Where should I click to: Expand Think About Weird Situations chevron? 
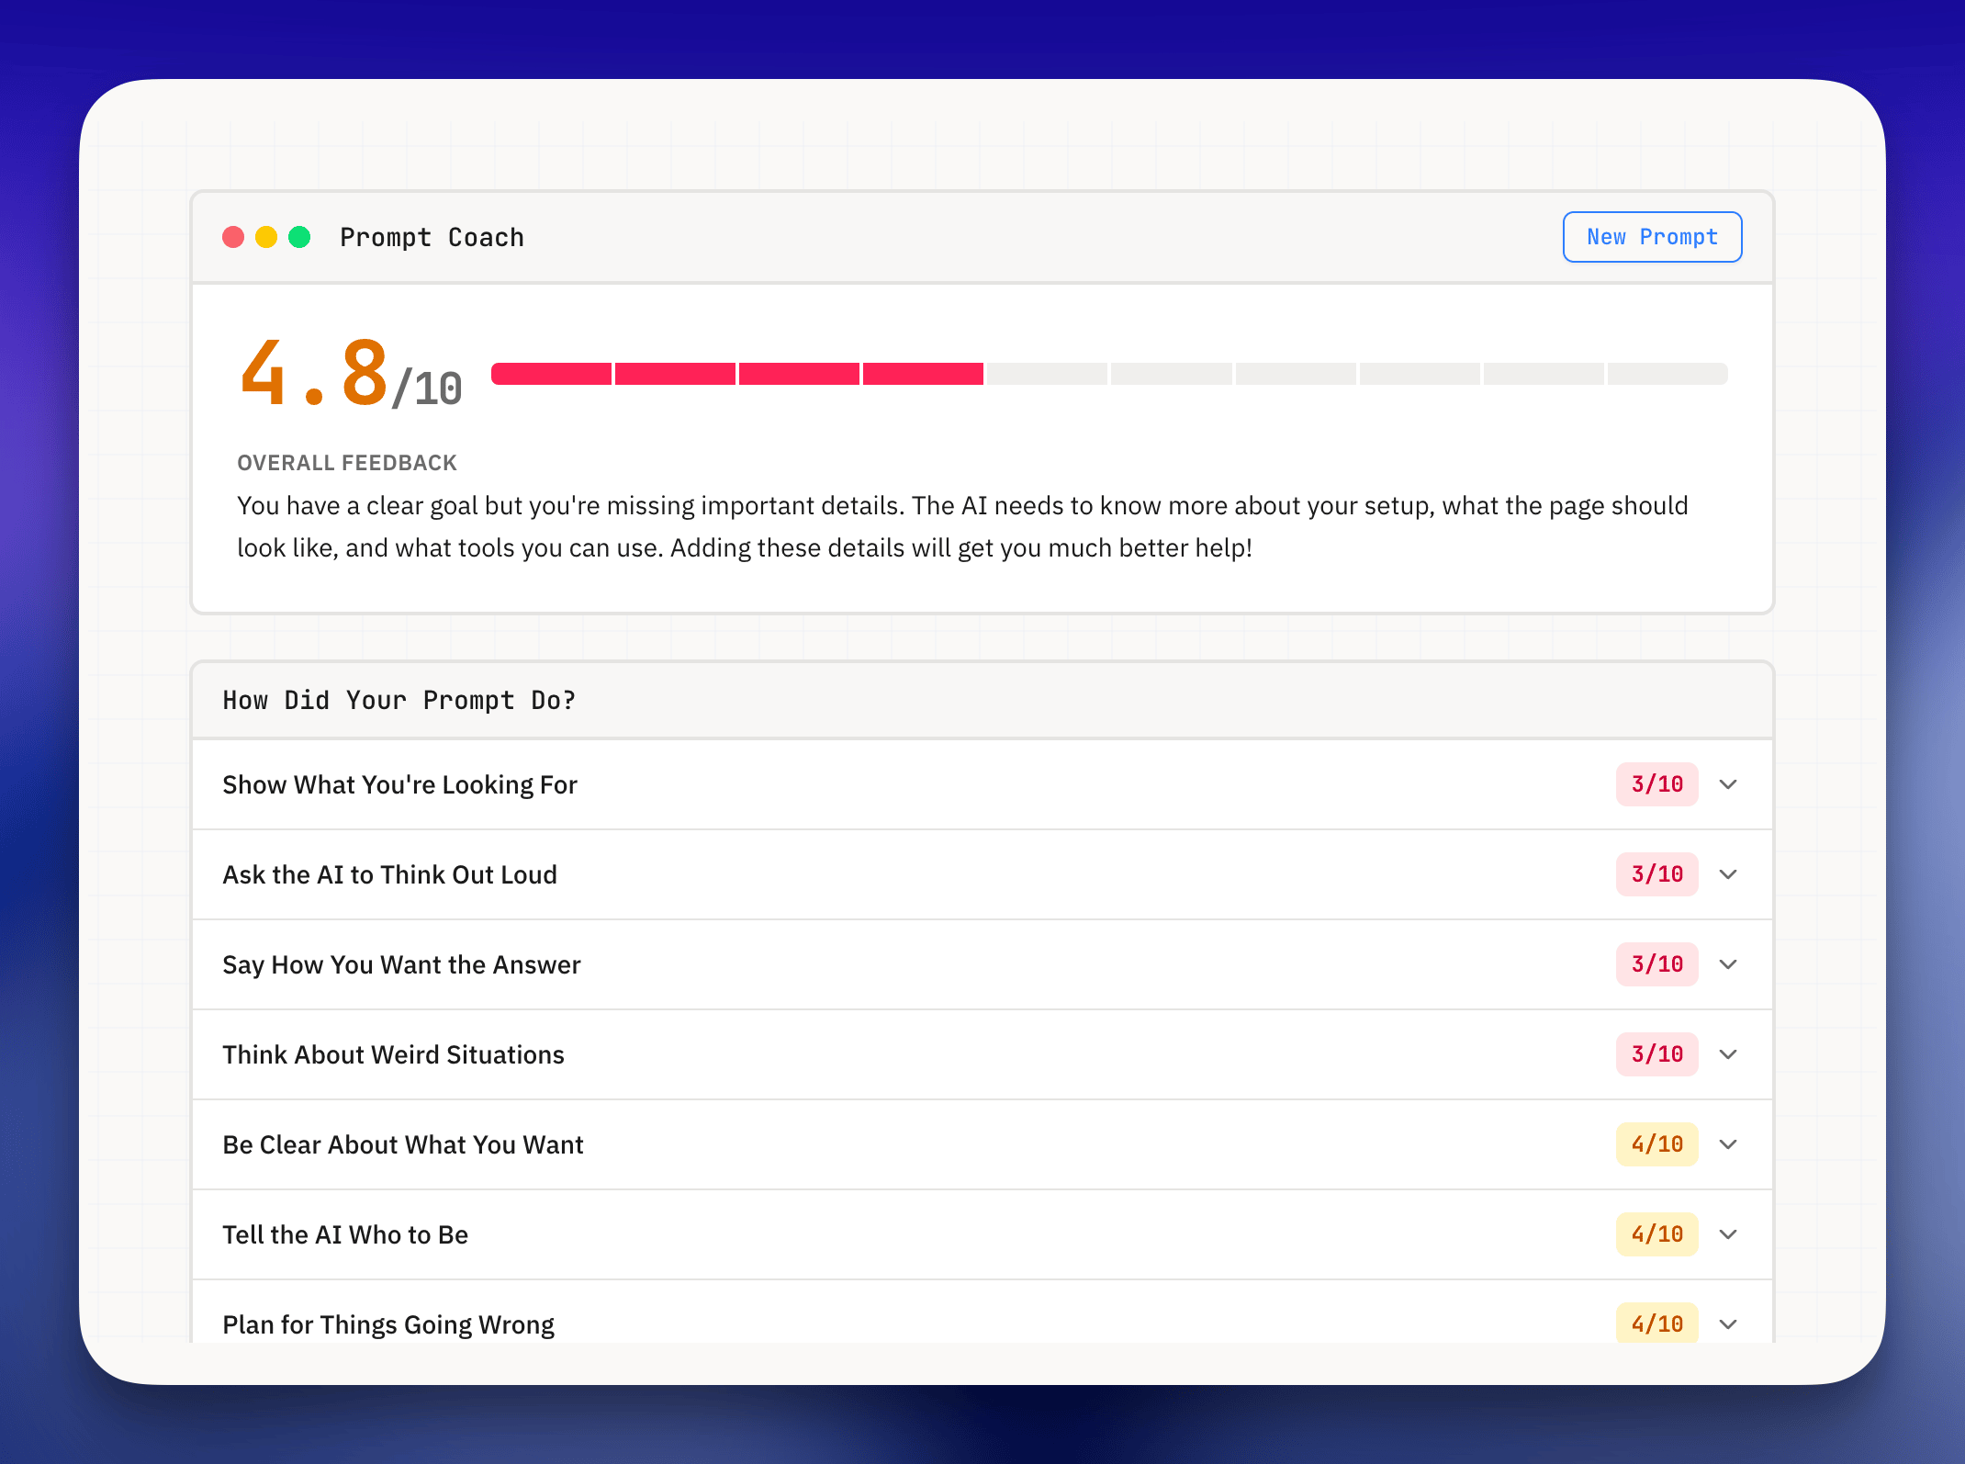pyautogui.click(x=1727, y=1054)
